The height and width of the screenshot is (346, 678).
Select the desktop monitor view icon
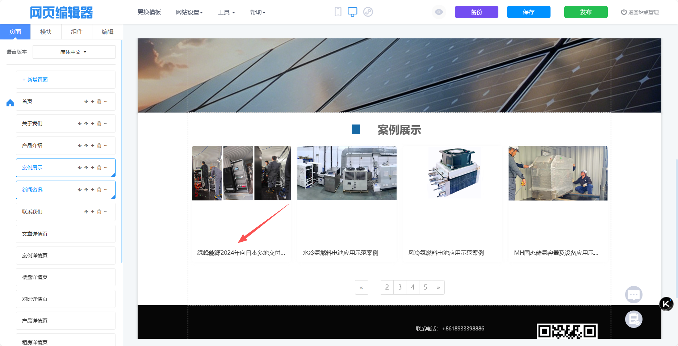pyautogui.click(x=352, y=12)
